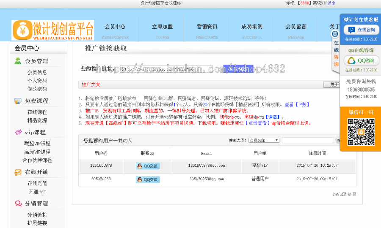Open 开通 VIP in sidebar

tap(37, 192)
